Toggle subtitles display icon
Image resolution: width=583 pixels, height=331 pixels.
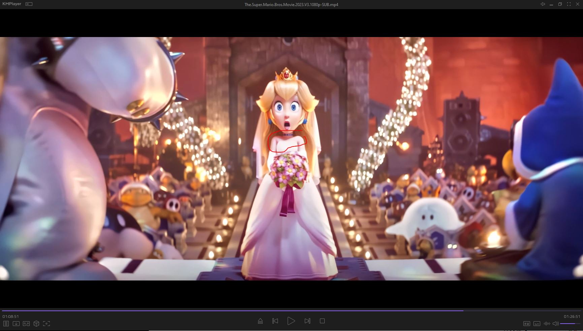(x=537, y=324)
